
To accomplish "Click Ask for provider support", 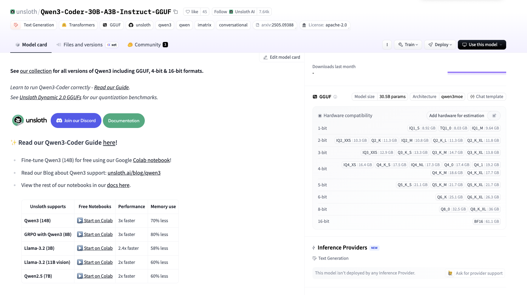I will tap(475, 273).
